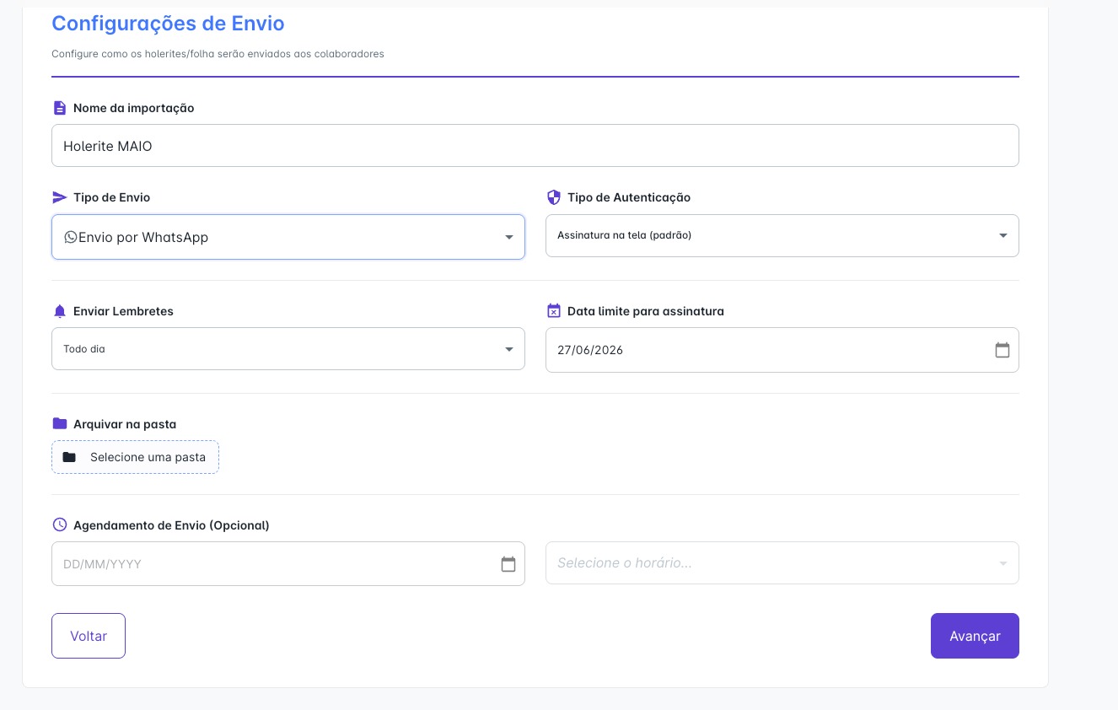Viewport: 1118px width, 710px height.
Task: Click the calendar-x icon beside Data limite para assinatura
Action: click(x=554, y=311)
